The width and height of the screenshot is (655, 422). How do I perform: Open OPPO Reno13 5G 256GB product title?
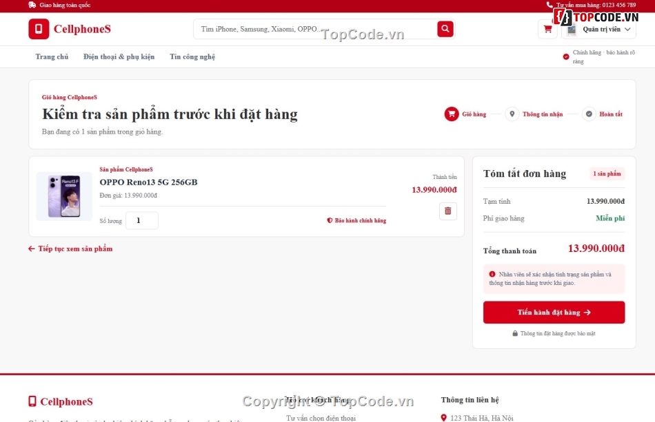[x=148, y=182]
